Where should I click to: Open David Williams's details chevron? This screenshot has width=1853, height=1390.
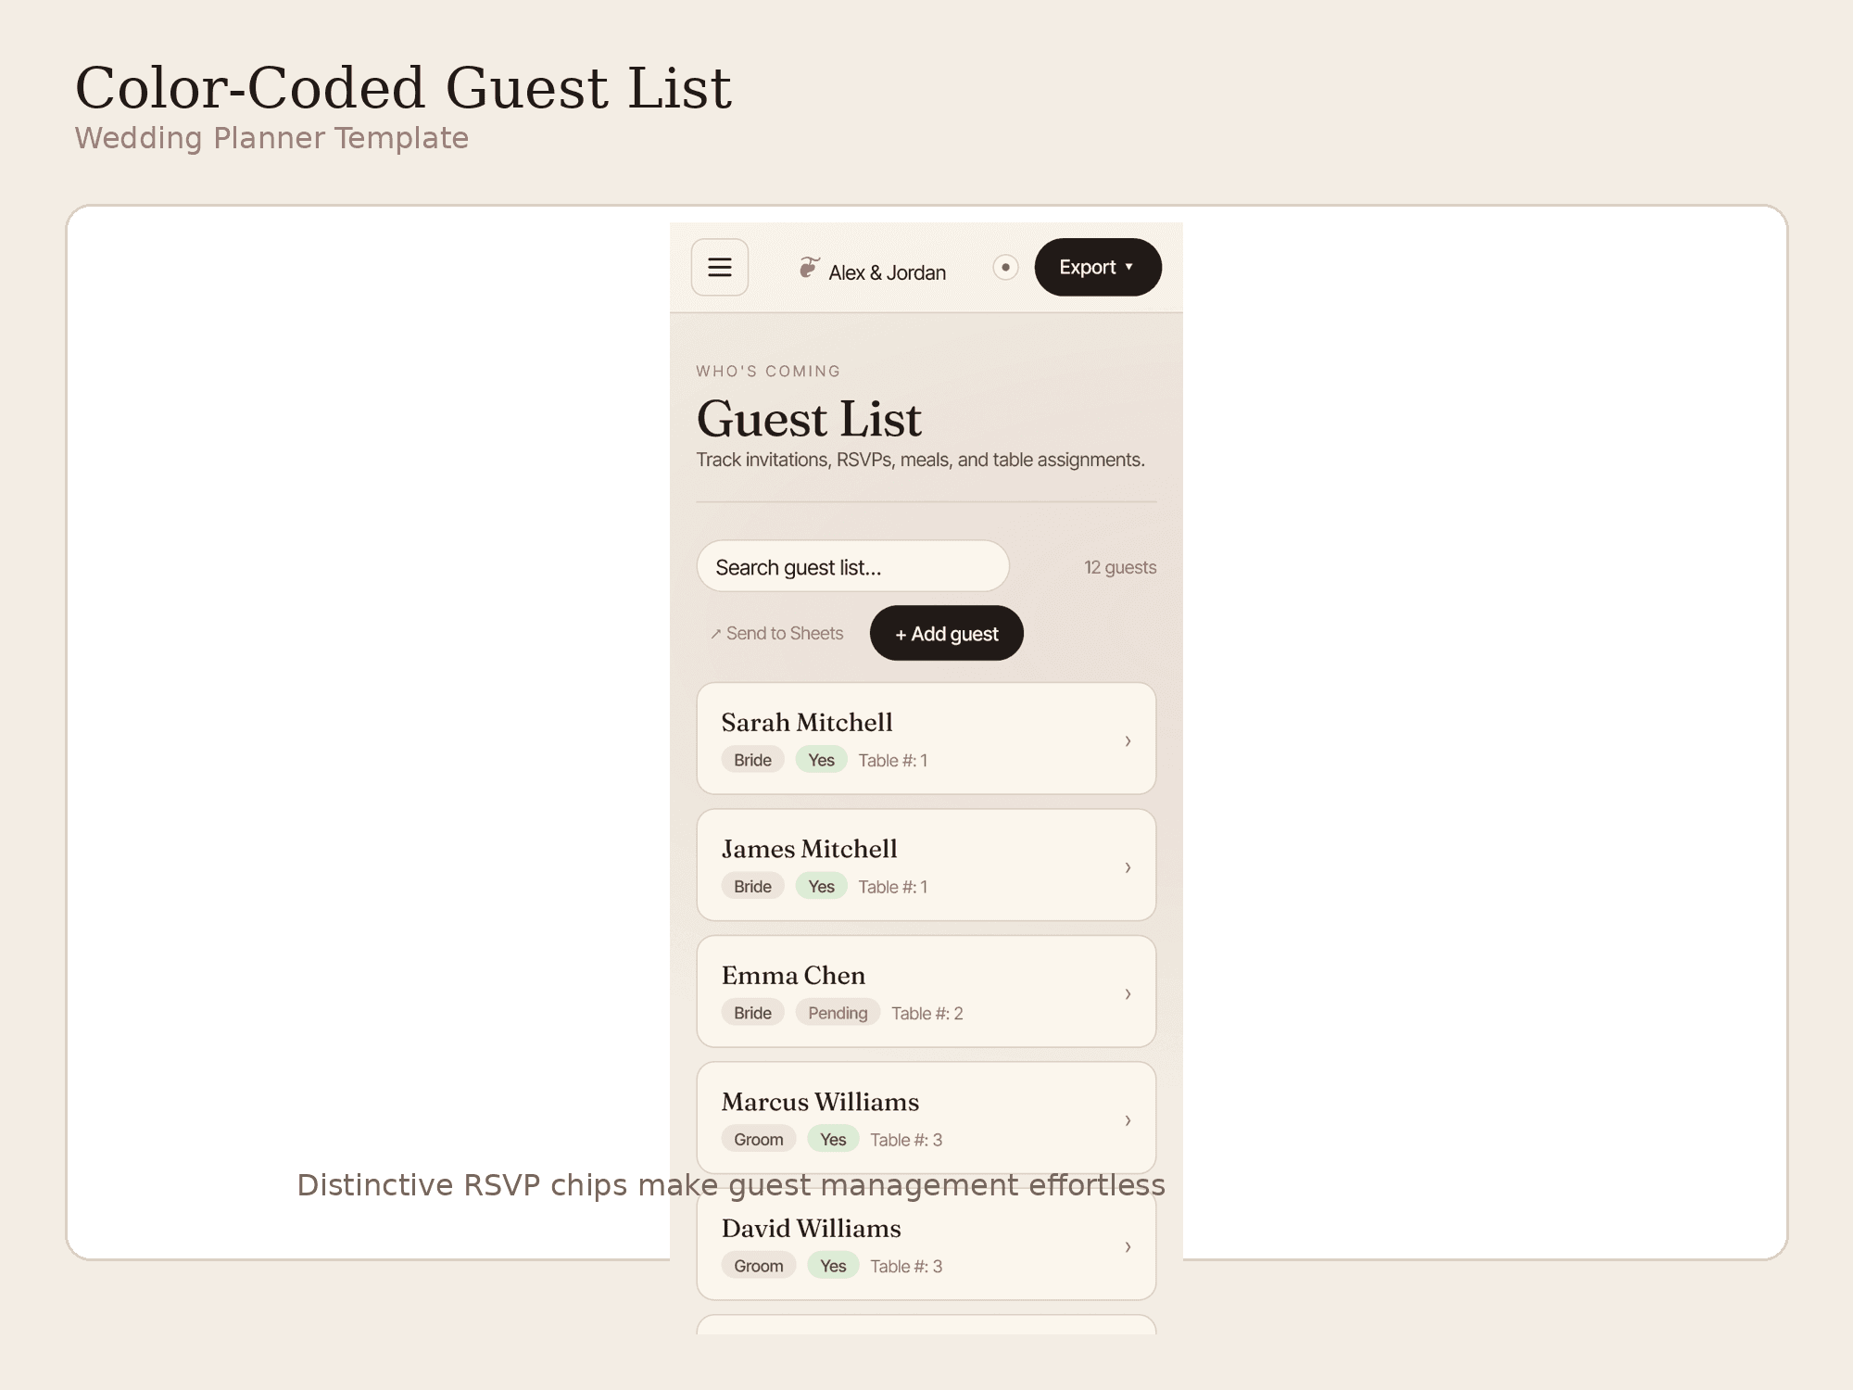click(x=1128, y=1246)
